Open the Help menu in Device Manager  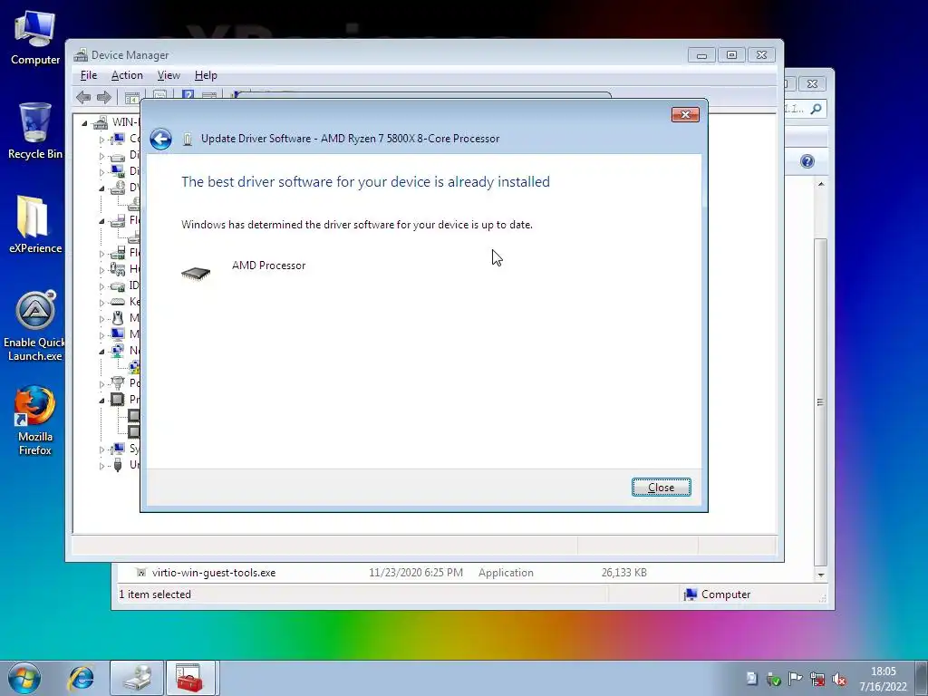tap(206, 75)
